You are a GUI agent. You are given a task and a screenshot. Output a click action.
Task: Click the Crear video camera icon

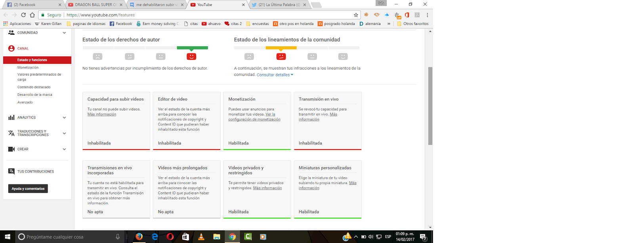[11, 149]
